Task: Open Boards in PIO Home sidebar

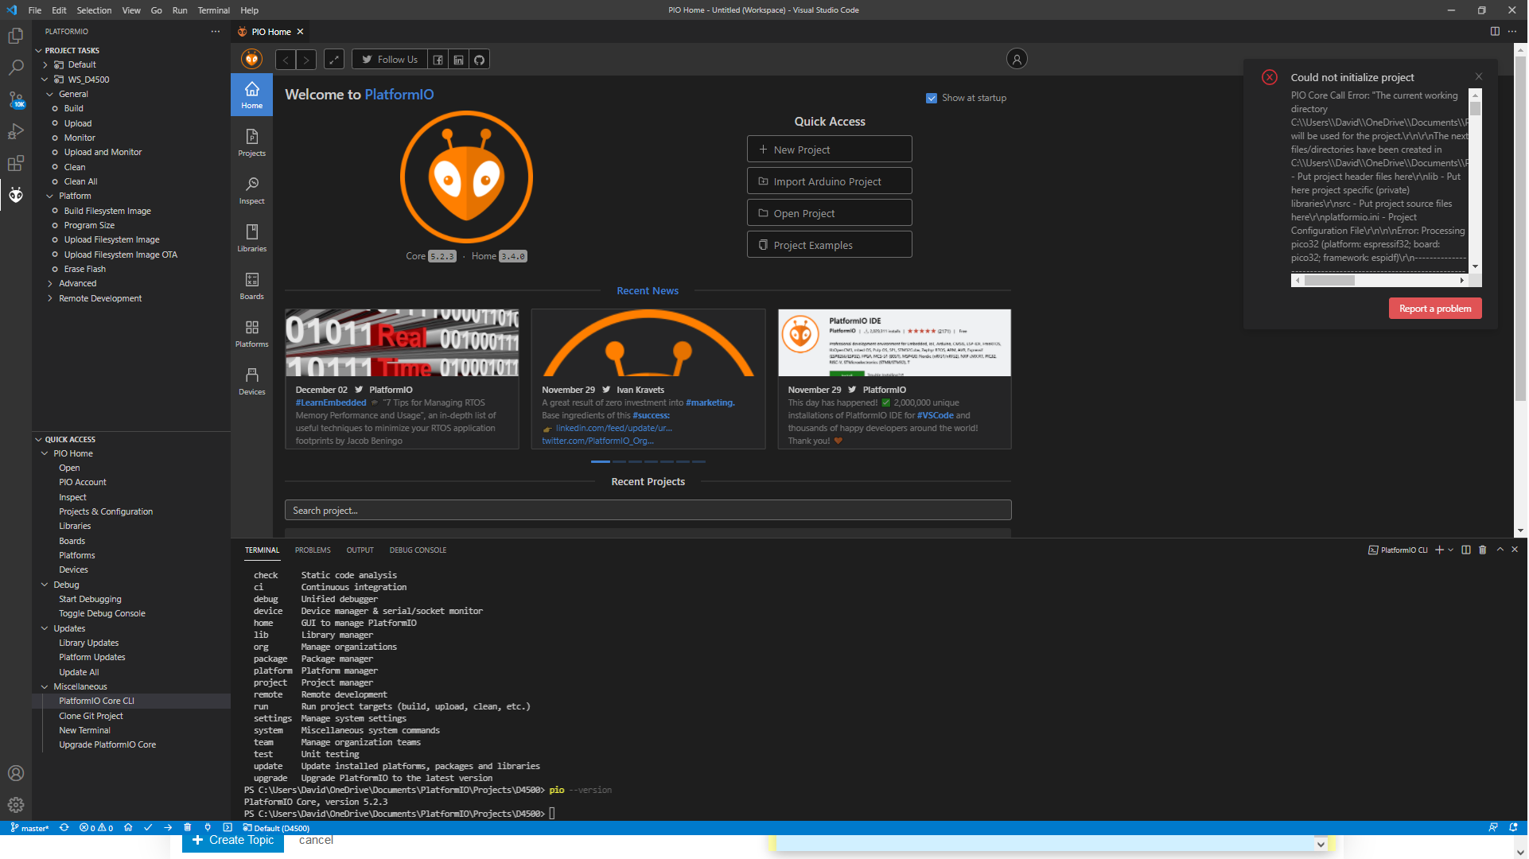Action: [x=252, y=286]
